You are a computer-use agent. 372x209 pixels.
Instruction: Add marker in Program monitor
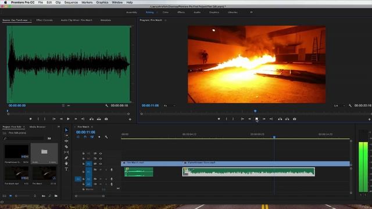219,119
